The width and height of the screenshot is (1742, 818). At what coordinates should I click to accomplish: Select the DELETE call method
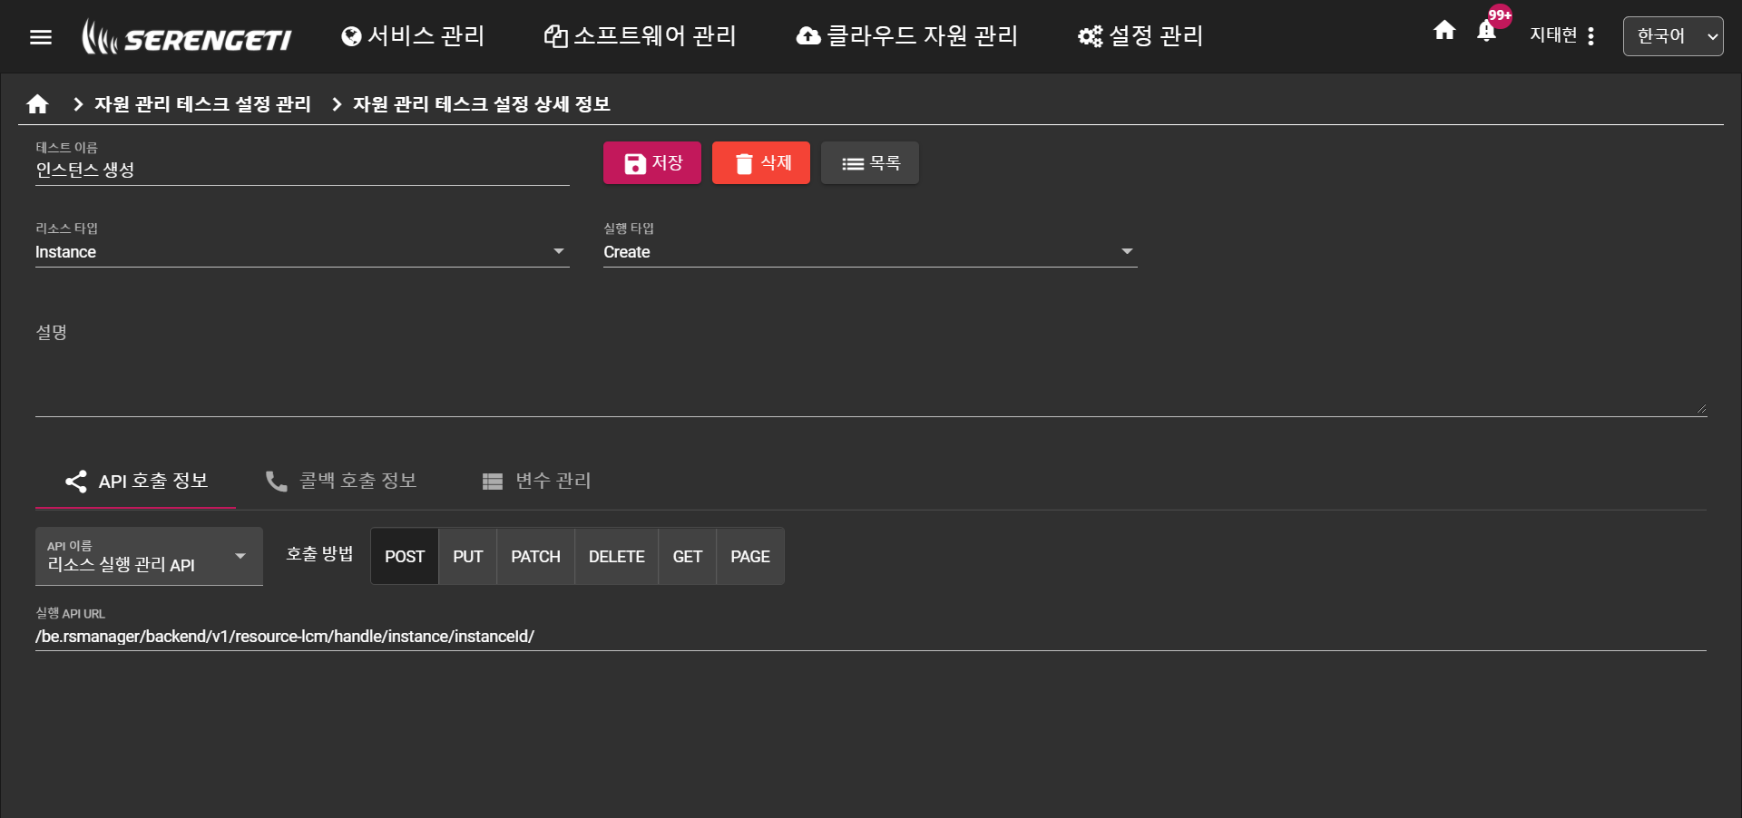(616, 557)
